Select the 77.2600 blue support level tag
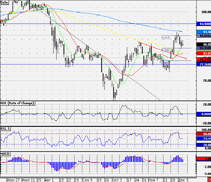The width and height of the screenshot is (211, 182). [204, 64]
